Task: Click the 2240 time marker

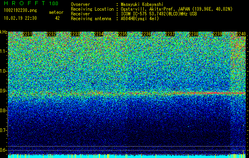Action: tap(241, 34)
